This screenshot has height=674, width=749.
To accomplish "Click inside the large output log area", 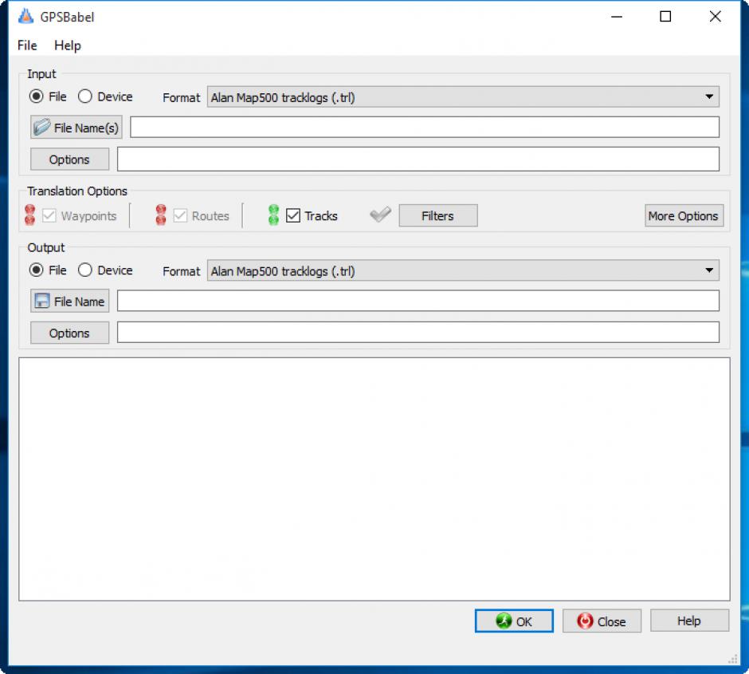I will point(374,479).
